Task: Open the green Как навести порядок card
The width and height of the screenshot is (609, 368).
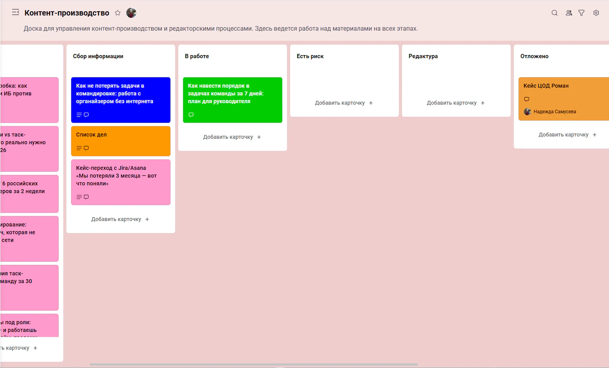Action: click(233, 100)
